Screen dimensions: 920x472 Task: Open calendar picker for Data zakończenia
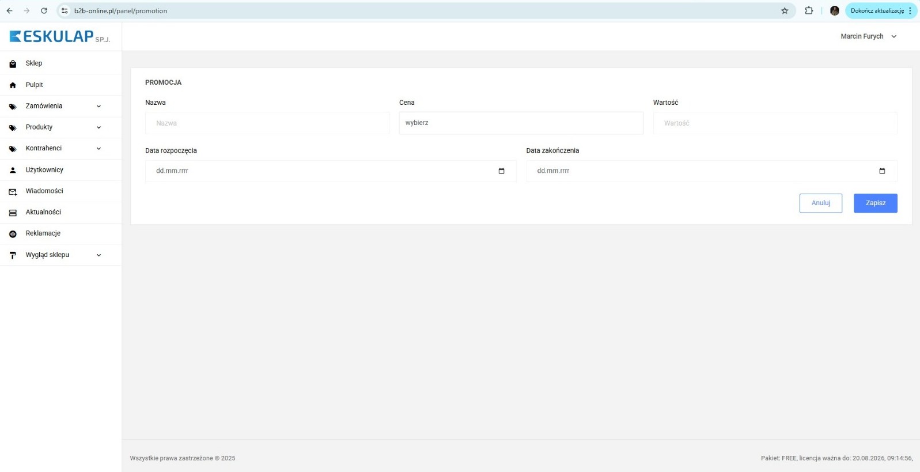[x=881, y=171]
